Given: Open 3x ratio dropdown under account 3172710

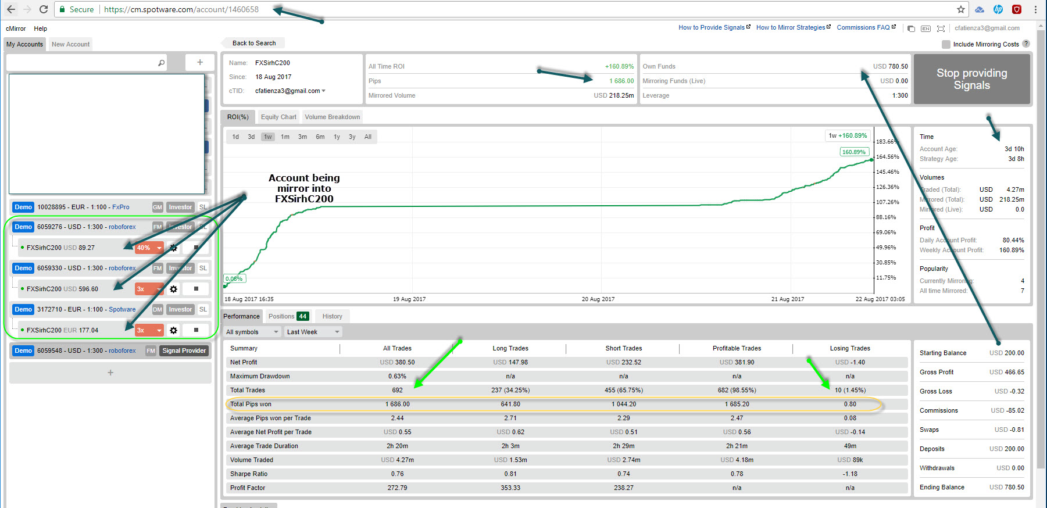Looking at the screenshot, I should (x=149, y=330).
